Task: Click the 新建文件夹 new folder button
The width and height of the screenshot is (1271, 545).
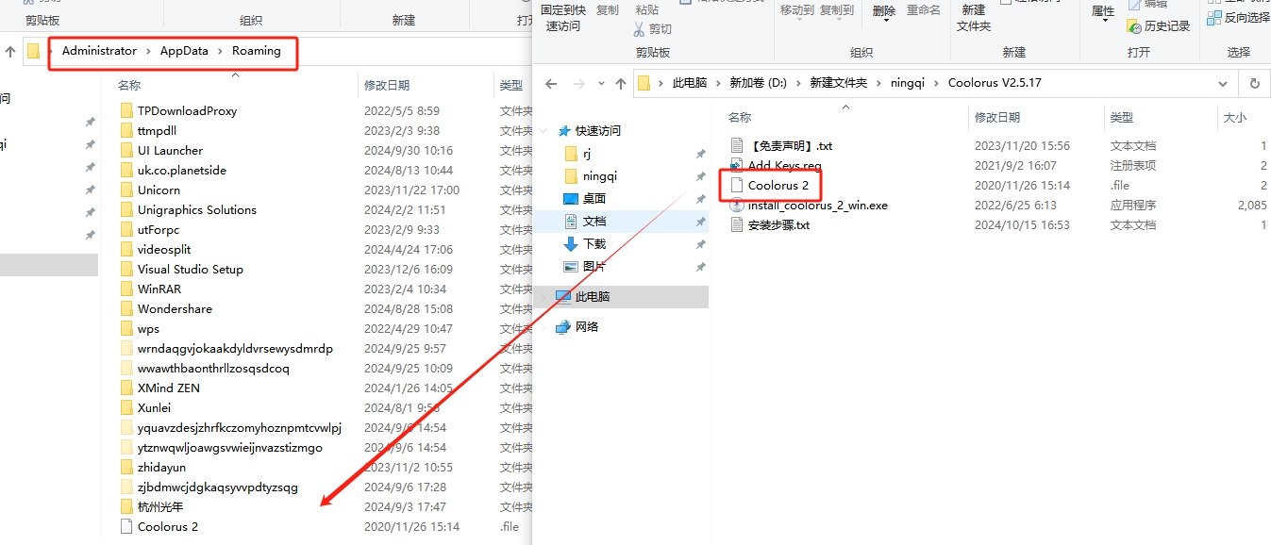Action: click(x=974, y=18)
